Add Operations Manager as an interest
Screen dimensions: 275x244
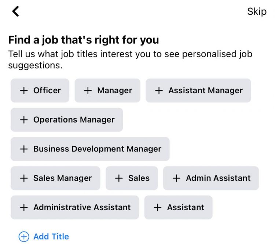[x=67, y=120]
